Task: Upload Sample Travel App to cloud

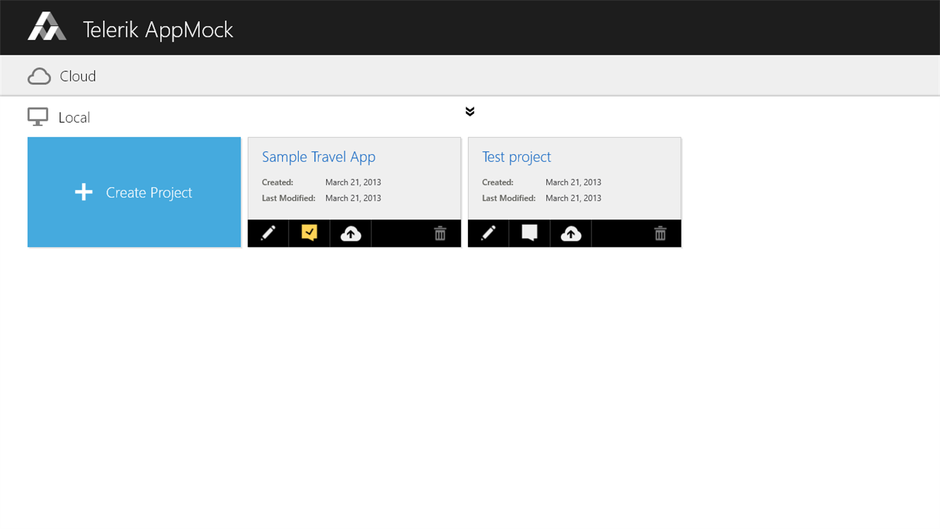Action: [351, 233]
